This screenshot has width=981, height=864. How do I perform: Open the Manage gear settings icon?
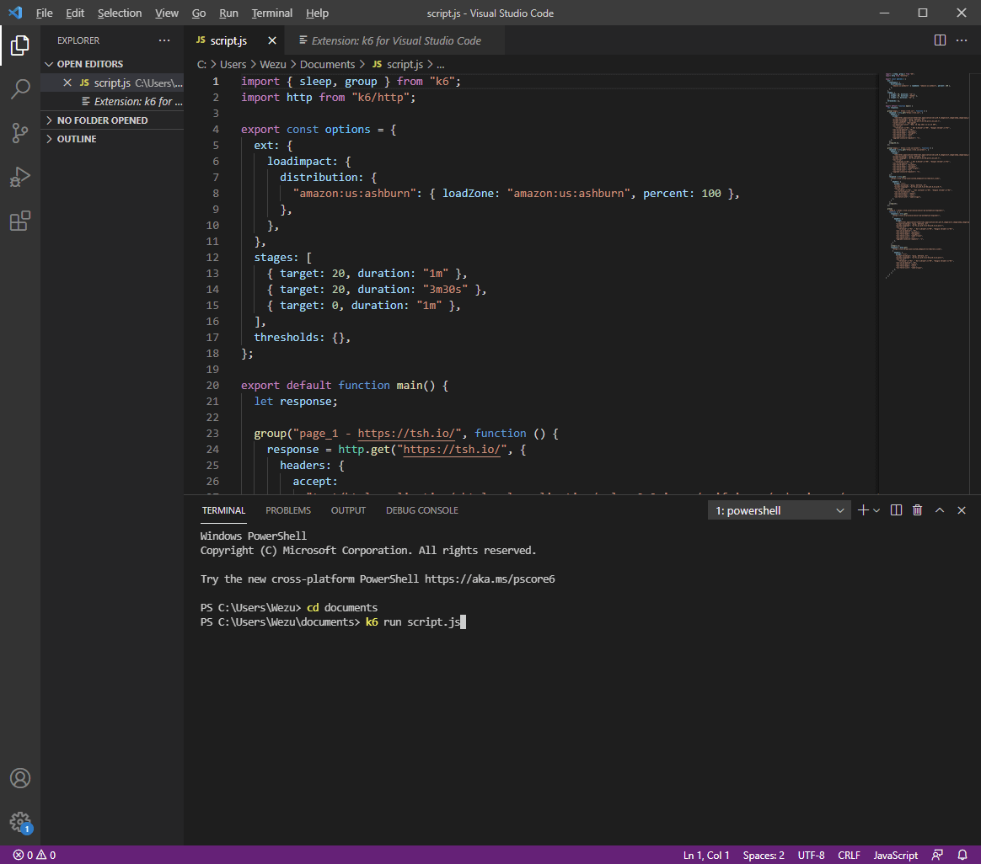point(20,822)
